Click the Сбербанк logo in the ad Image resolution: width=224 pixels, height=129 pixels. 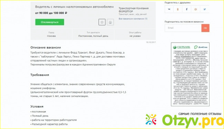click(182, 47)
